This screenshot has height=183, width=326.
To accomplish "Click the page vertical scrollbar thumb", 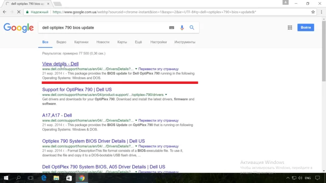I will [x=324, y=51].
